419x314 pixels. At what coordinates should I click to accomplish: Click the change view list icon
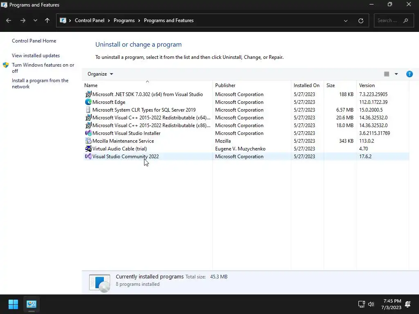pyautogui.click(x=387, y=74)
